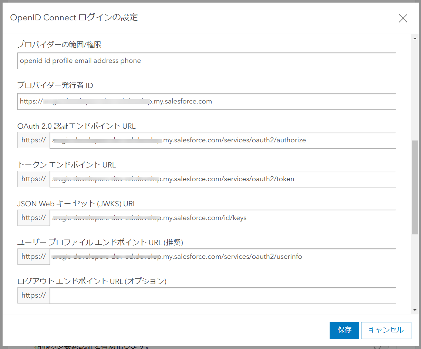Close the OpenID Connect login settings dialog
Image resolution: width=421 pixels, height=349 pixels.
coord(403,18)
